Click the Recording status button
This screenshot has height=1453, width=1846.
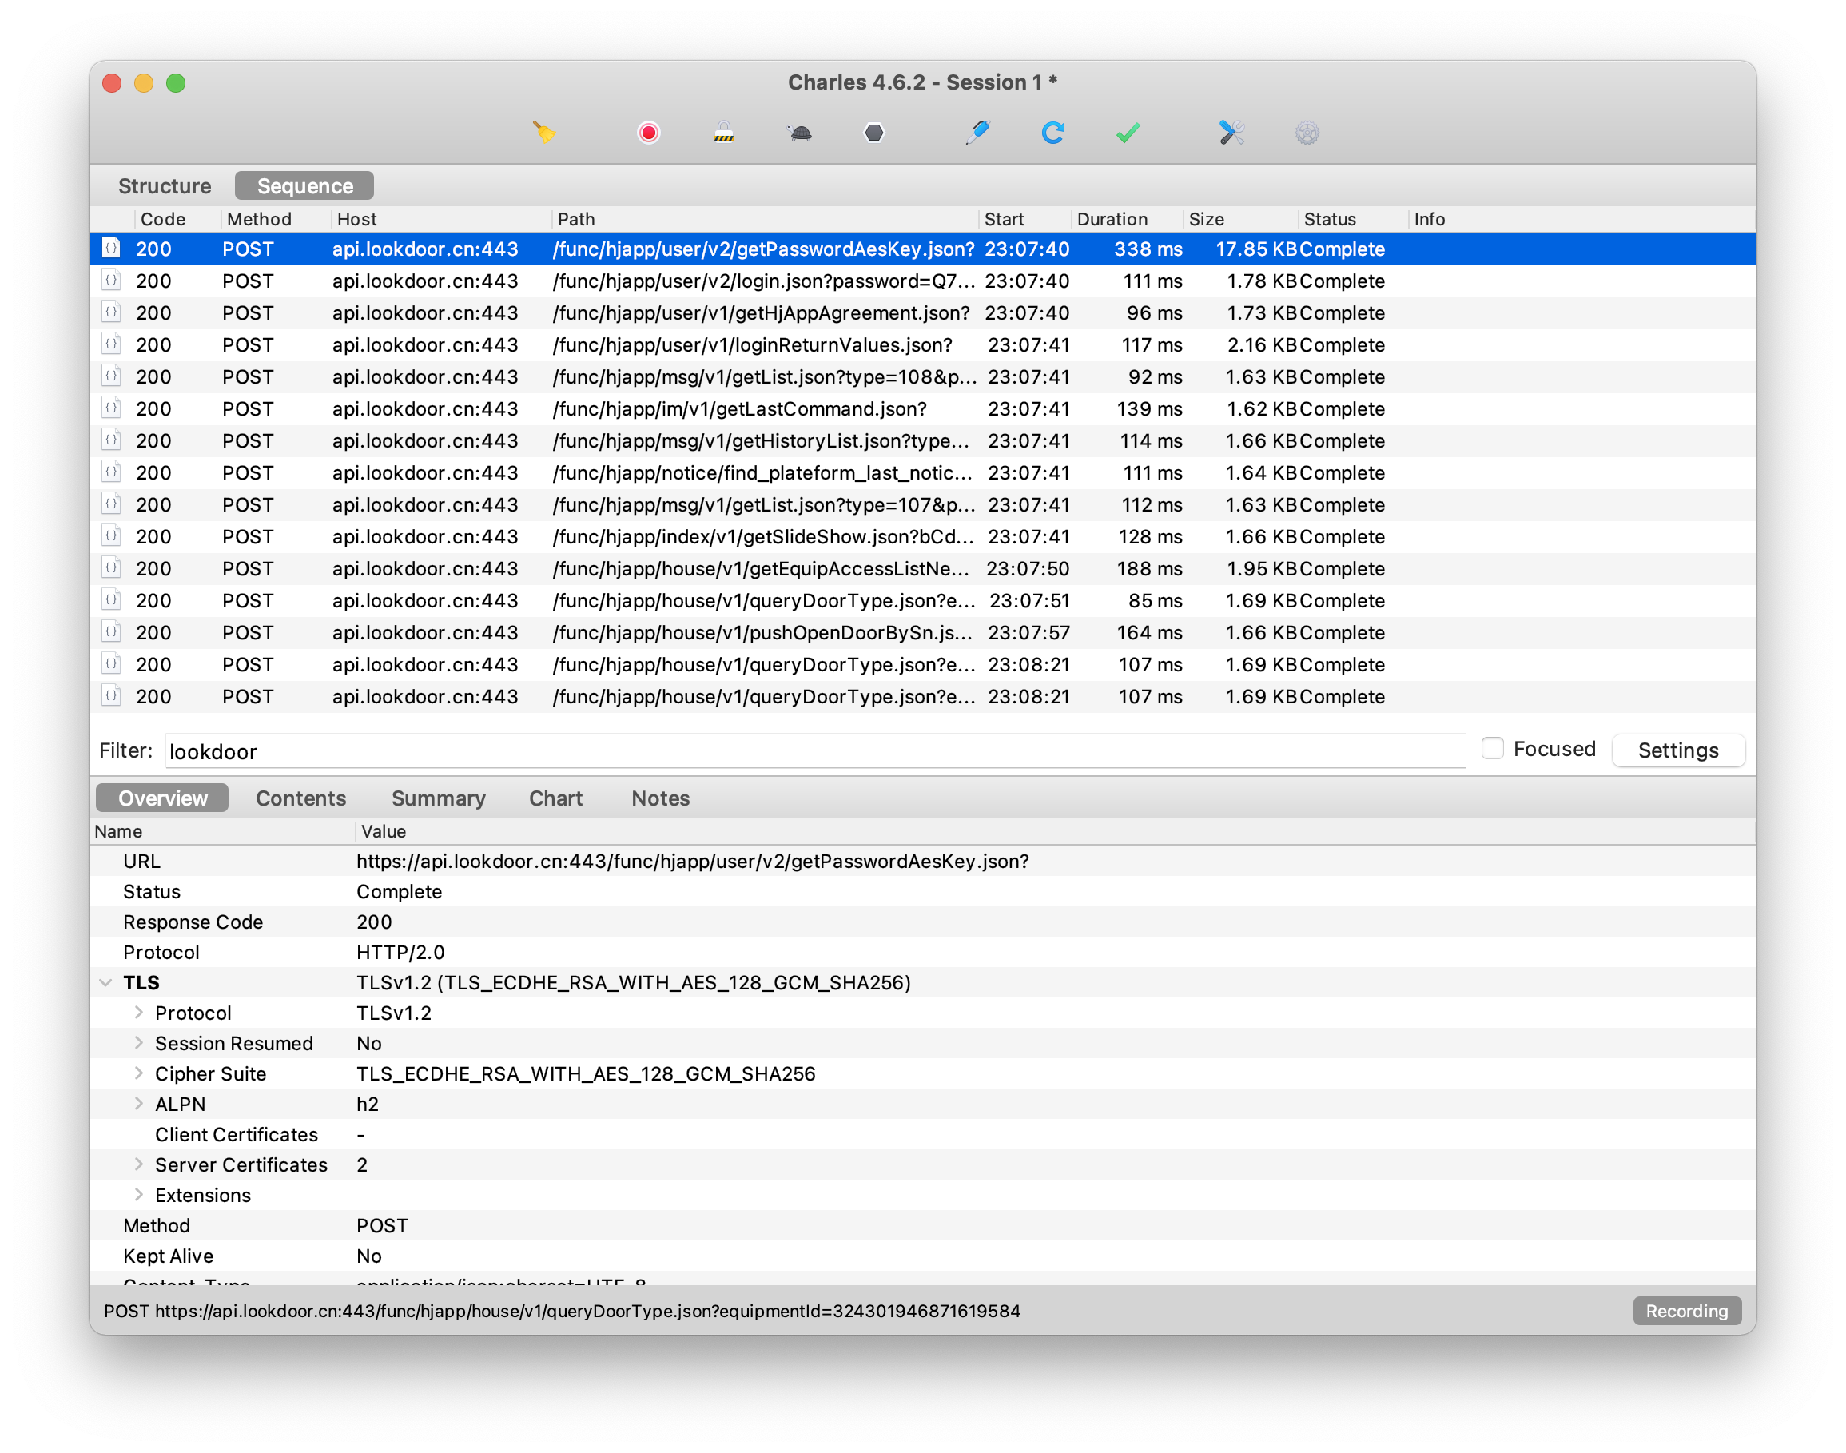1687,1311
